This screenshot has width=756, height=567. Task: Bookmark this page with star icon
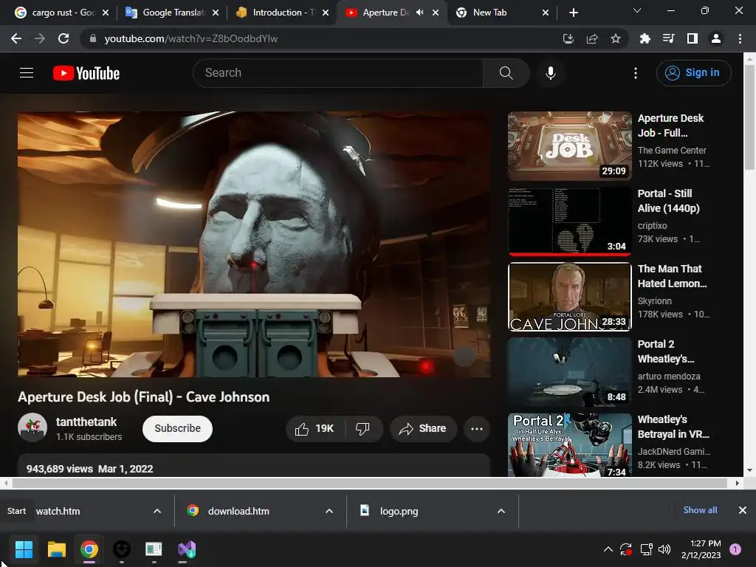[x=616, y=38]
